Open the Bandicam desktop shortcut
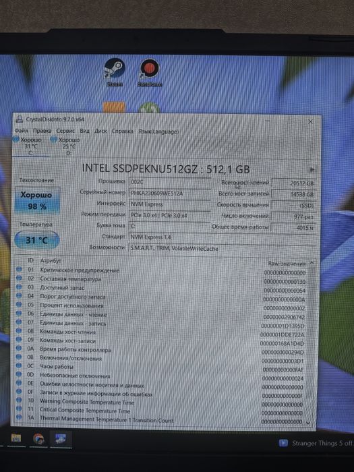The height and width of the screenshot is (472, 354). pyautogui.click(x=149, y=72)
